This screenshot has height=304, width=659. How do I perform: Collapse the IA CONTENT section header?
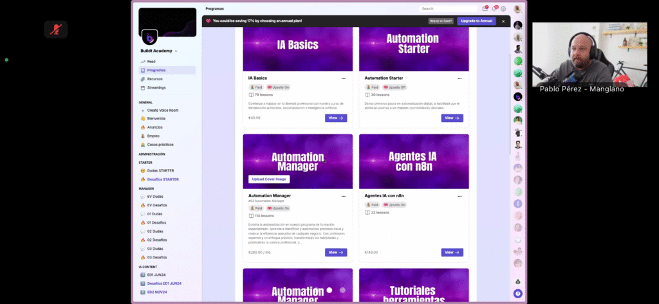[147, 267]
